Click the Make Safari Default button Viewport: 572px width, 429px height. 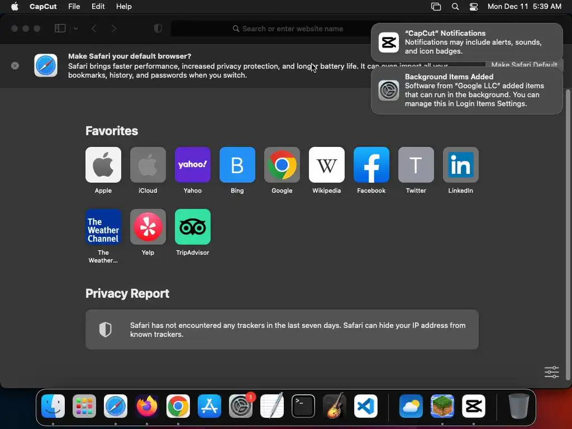[524, 65]
